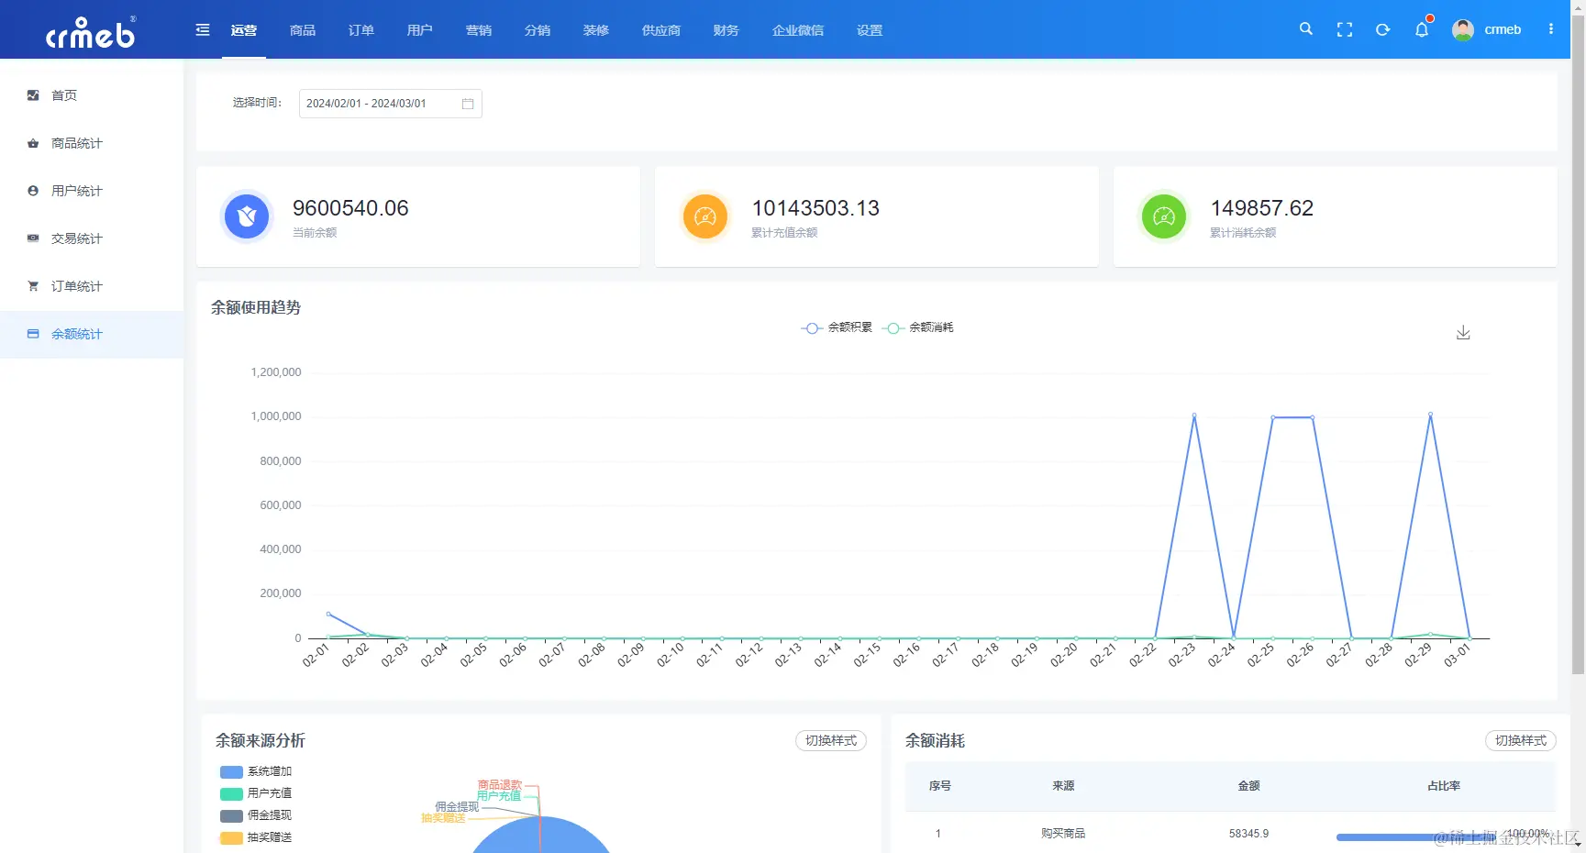The height and width of the screenshot is (853, 1586).
Task: Click the 购买商品 percentage progress bar
Action: pos(1414,836)
